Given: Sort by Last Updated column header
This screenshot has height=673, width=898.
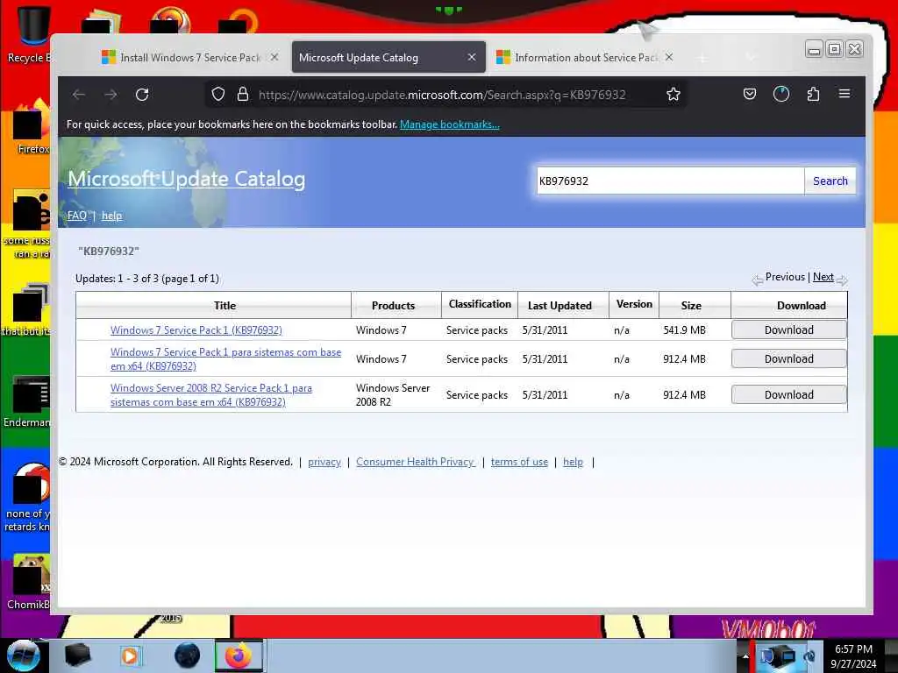Looking at the screenshot, I should tap(559, 306).
